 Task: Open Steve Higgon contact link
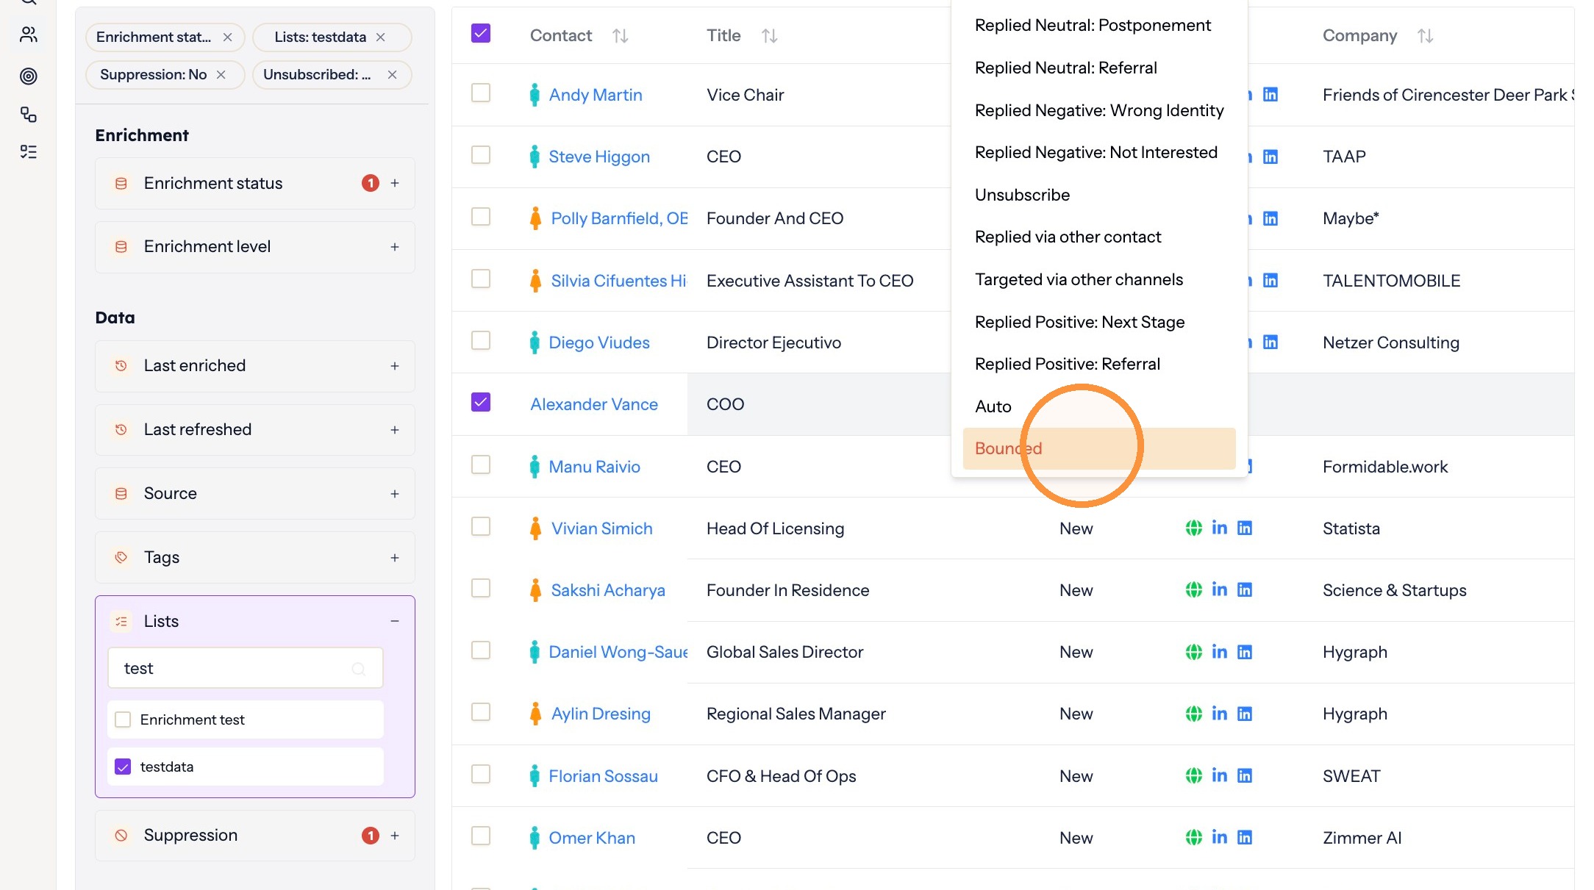point(599,157)
